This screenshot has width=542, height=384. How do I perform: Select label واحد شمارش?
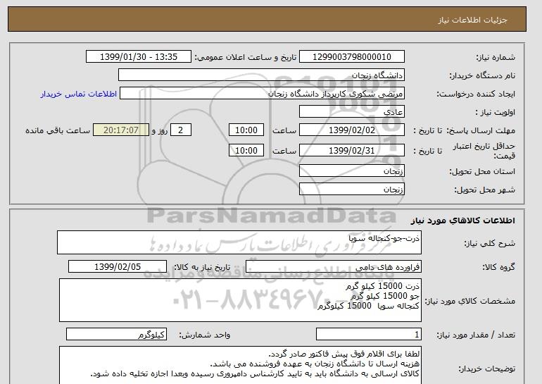(x=205, y=335)
